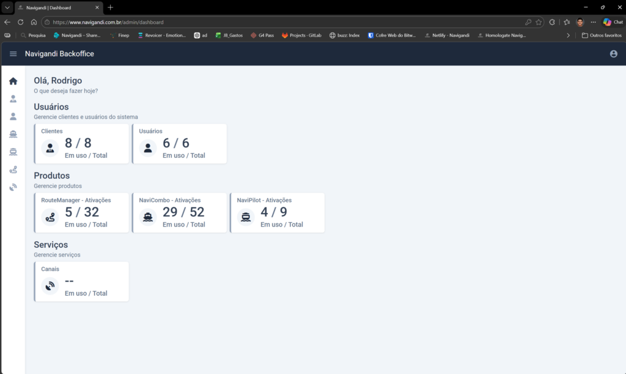The width and height of the screenshot is (626, 374).
Task: Reload the dashboard page
Action: 20,23
